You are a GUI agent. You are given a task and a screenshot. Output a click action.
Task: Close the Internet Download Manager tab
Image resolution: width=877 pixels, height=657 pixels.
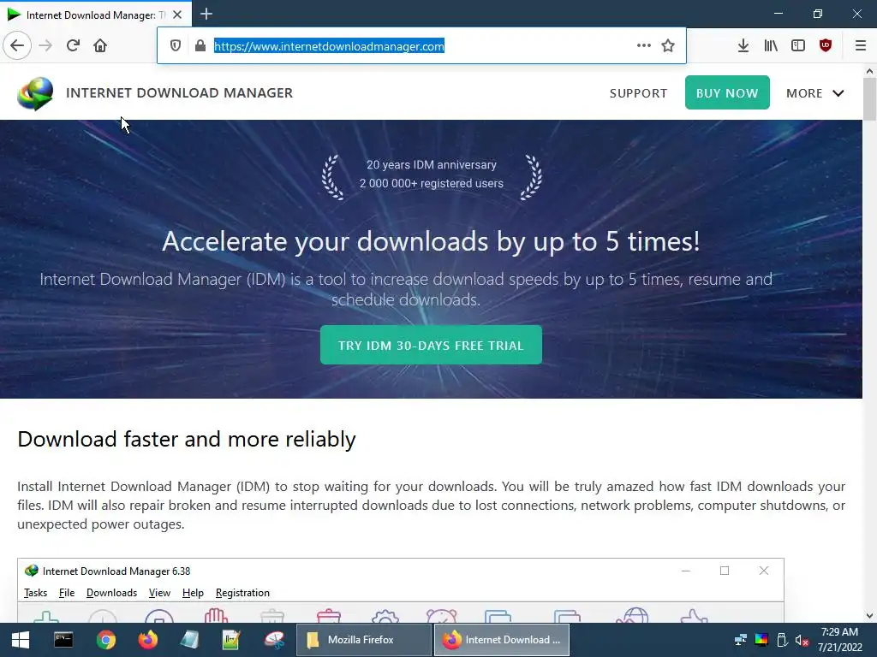click(177, 15)
